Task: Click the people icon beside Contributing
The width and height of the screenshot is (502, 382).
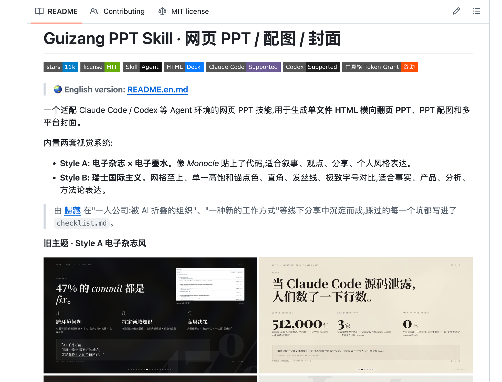Action: pos(94,11)
